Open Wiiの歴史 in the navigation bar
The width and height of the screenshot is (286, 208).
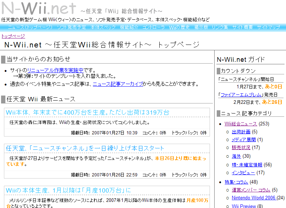point(179,27)
